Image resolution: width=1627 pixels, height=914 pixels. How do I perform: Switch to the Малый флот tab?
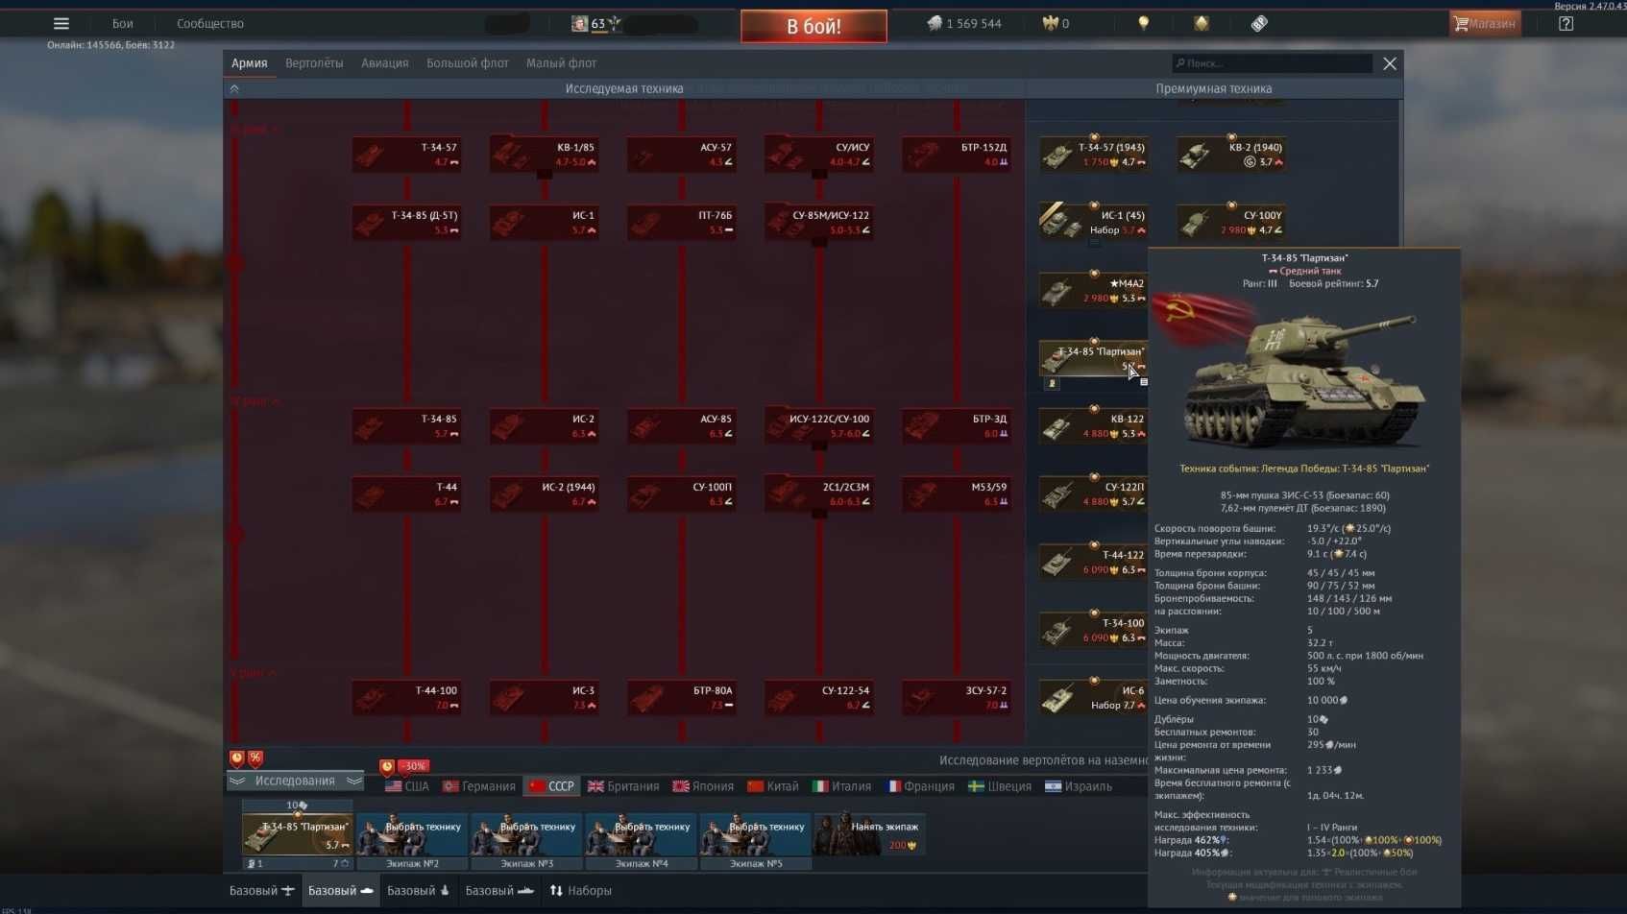(x=561, y=63)
